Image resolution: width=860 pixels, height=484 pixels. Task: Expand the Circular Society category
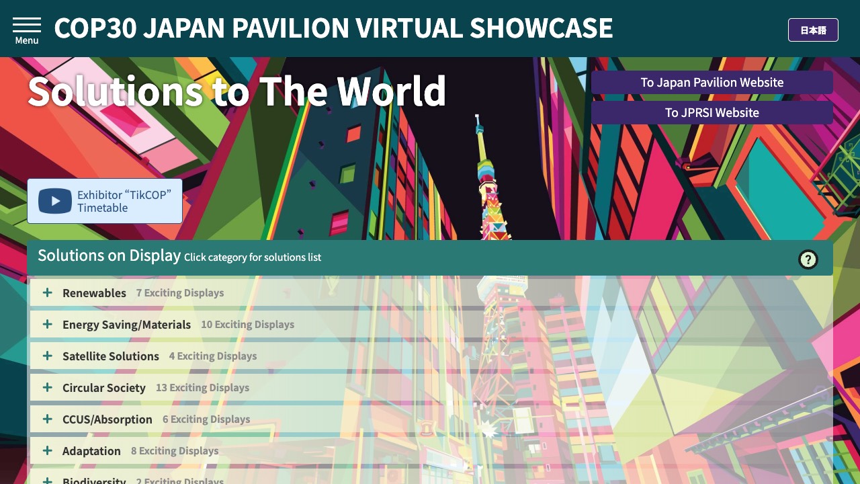tap(430, 388)
